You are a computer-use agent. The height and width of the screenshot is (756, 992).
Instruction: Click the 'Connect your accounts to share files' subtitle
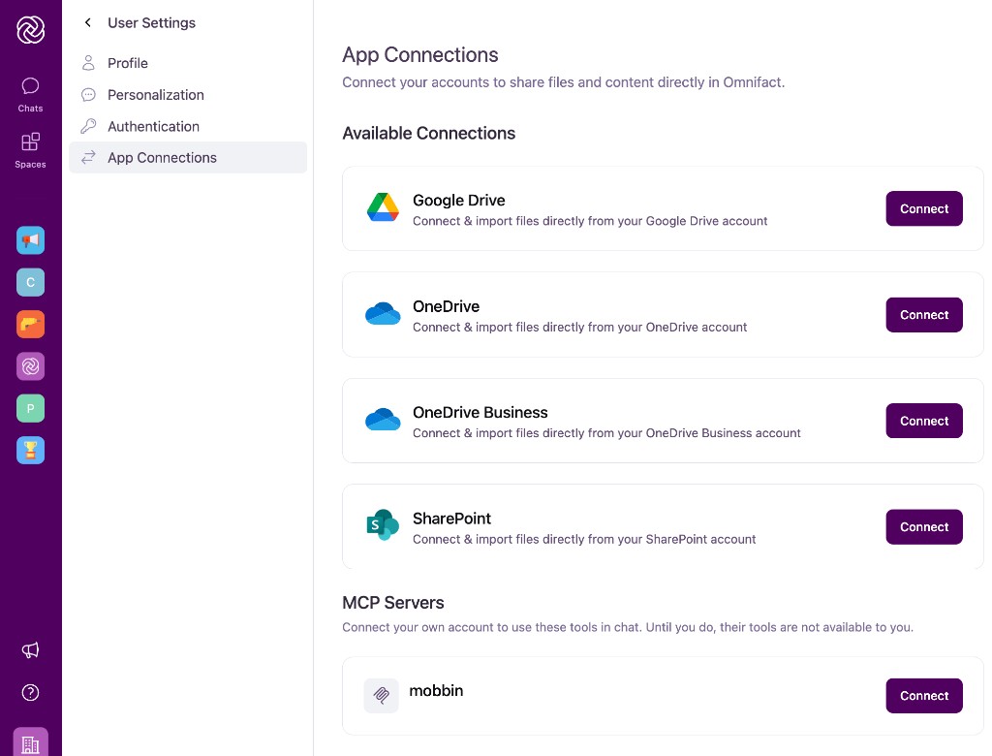[563, 82]
